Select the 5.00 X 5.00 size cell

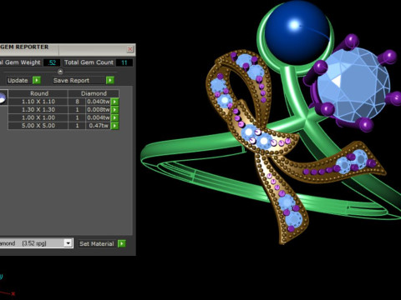coord(38,126)
